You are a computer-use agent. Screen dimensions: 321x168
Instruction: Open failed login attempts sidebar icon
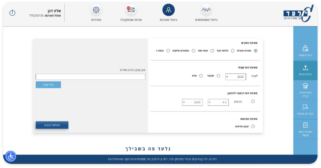coord(305,125)
